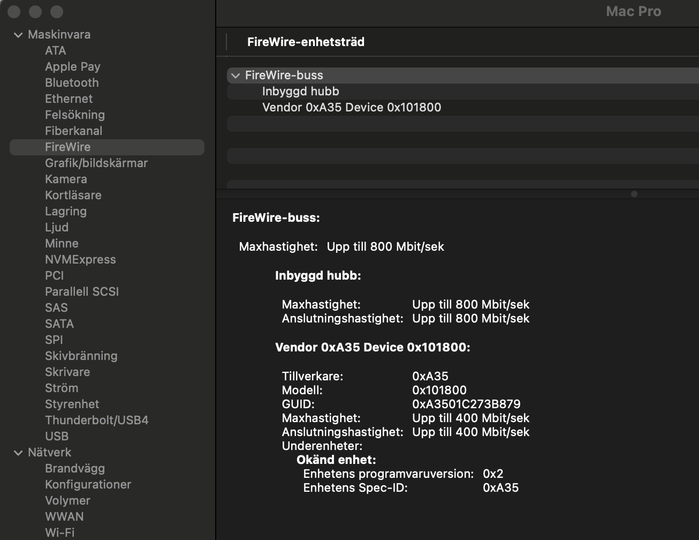
Task: Open the SPI category
Action: tap(54, 340)
